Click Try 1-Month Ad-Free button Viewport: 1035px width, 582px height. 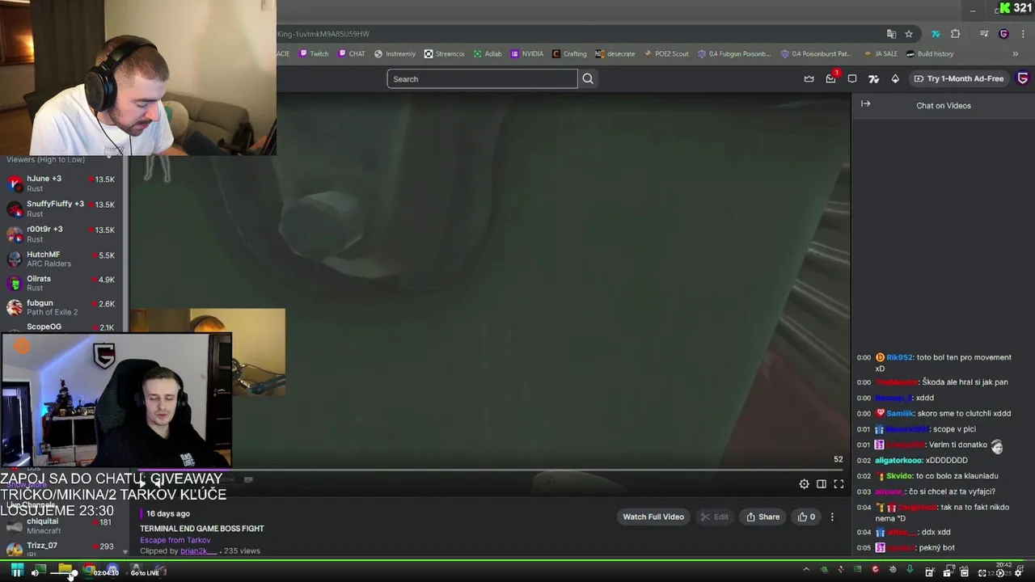click(x=958, y=78)
